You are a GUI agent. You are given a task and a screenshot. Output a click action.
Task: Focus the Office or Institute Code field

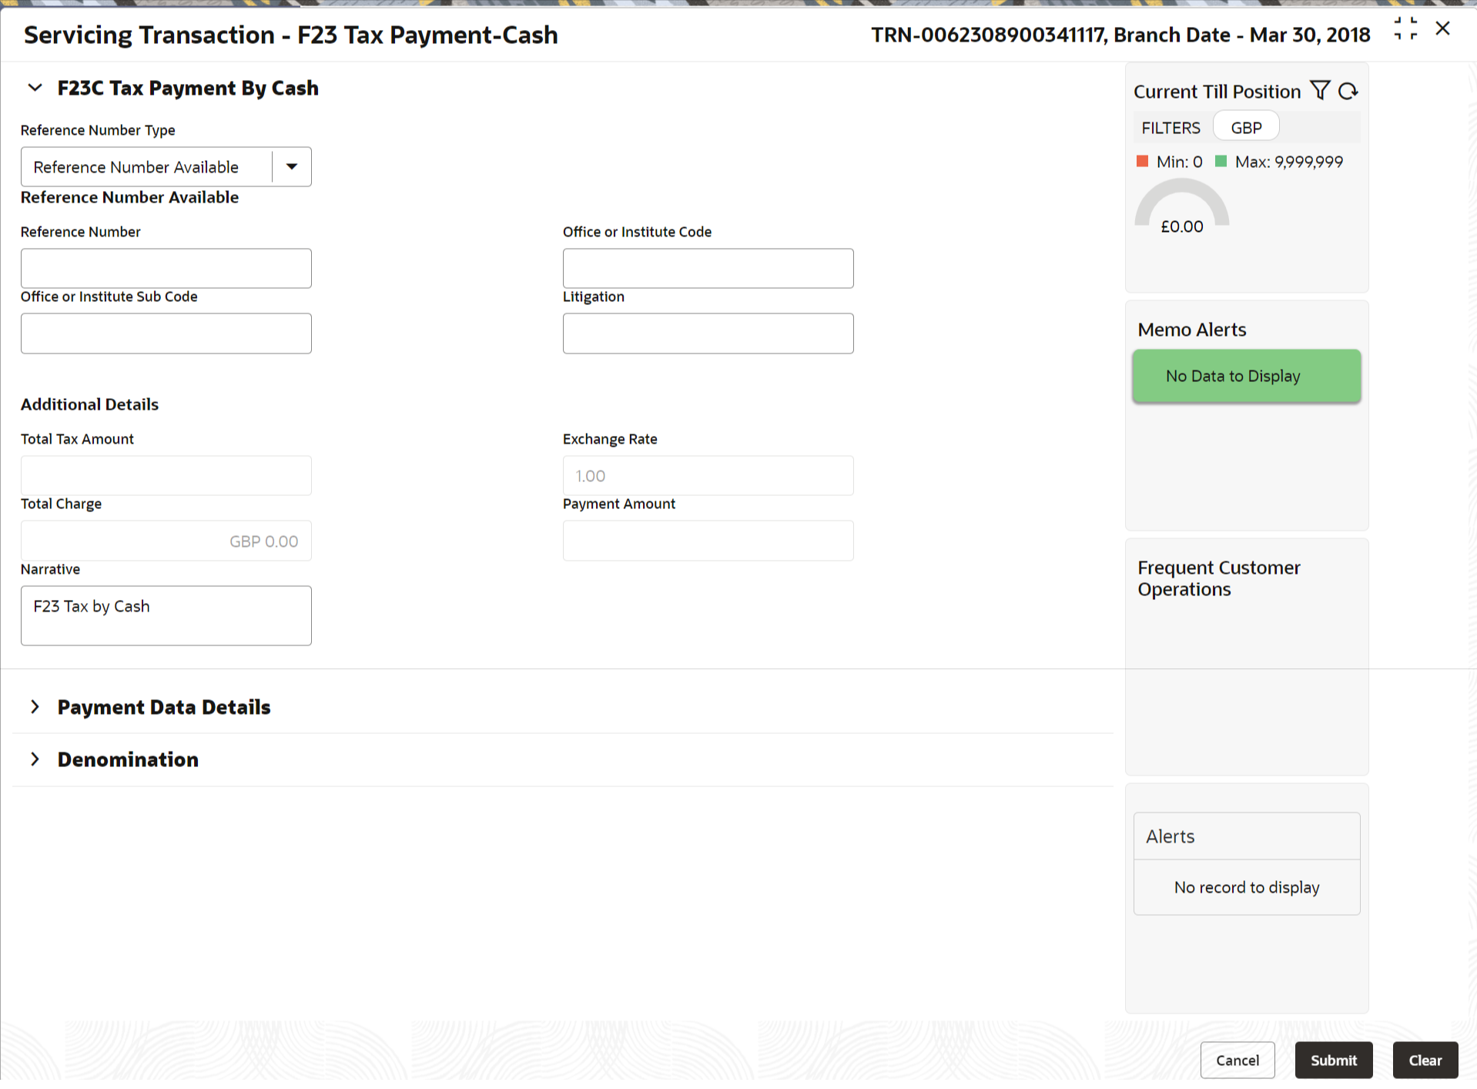pyautogui.click(x=708, y=268)
